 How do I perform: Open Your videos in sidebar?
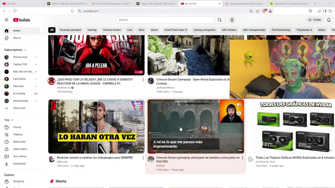click(21, 156)
